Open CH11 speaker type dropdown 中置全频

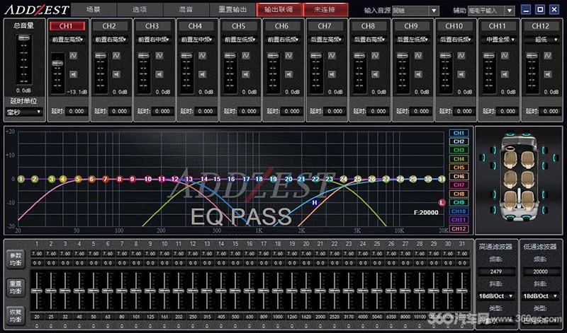(498, 40)
